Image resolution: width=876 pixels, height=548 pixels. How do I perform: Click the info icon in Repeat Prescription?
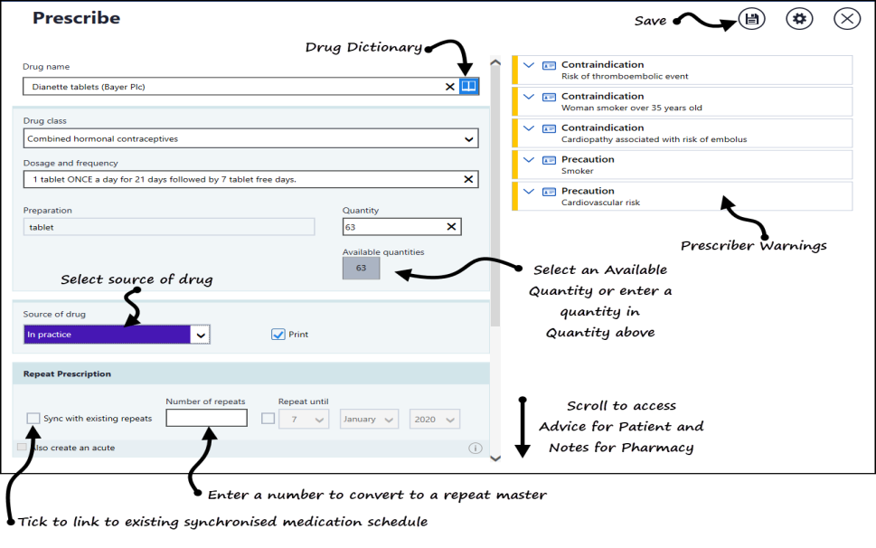pyautogui.click(x=475, y=448)
